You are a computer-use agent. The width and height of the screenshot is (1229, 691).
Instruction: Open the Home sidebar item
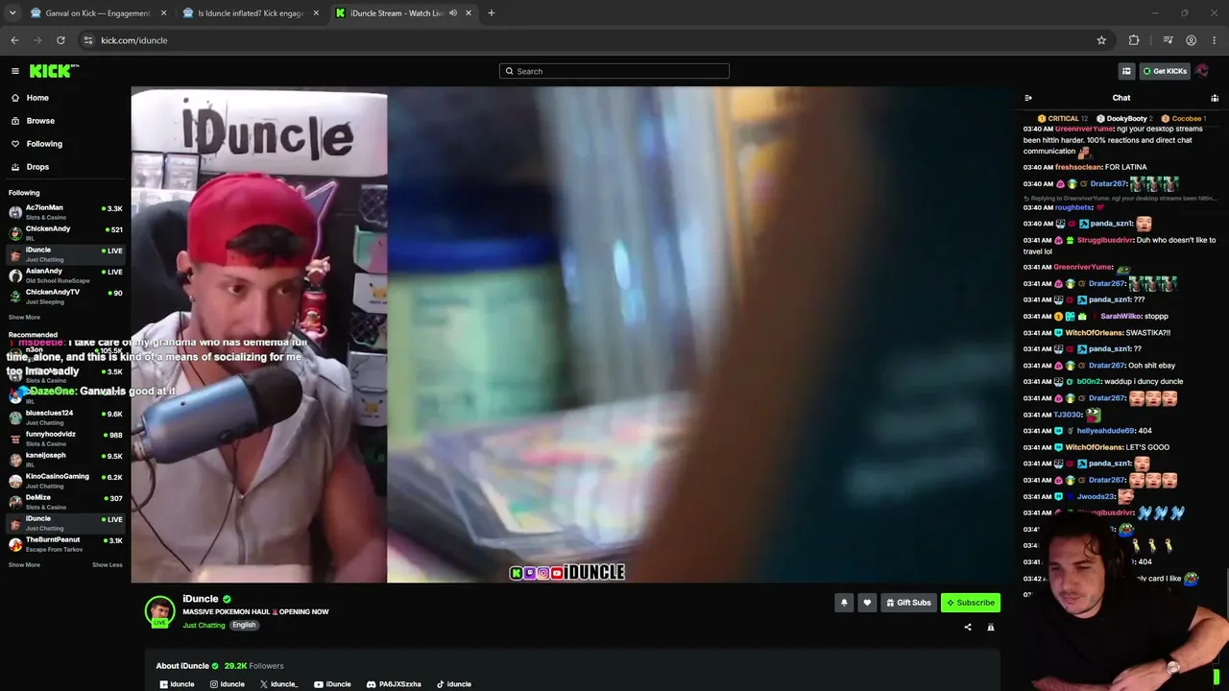(65, 98)
